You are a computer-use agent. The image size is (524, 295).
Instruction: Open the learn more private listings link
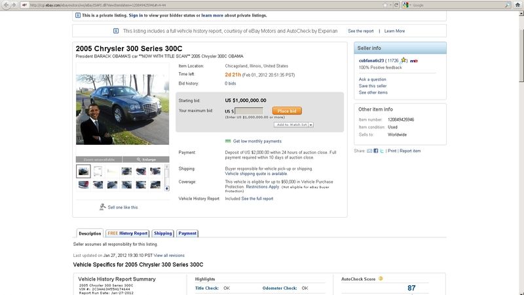coord(212,15)
